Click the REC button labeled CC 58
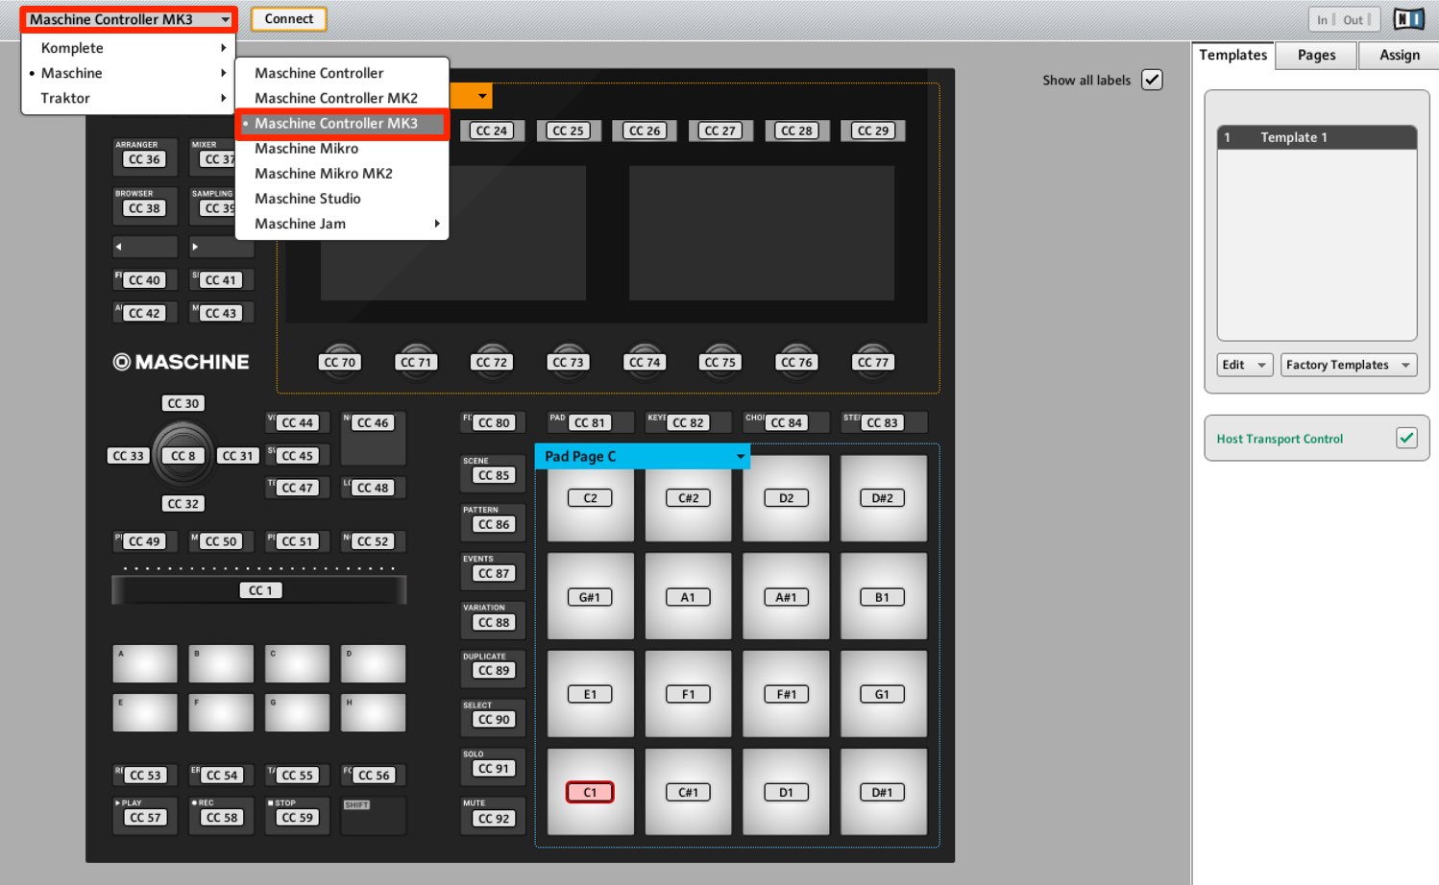Image resolution: width=1439 pixels, height=885 pixels. point(221,815)
